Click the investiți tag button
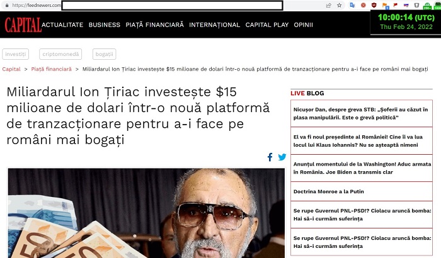 tap(16, 54)
